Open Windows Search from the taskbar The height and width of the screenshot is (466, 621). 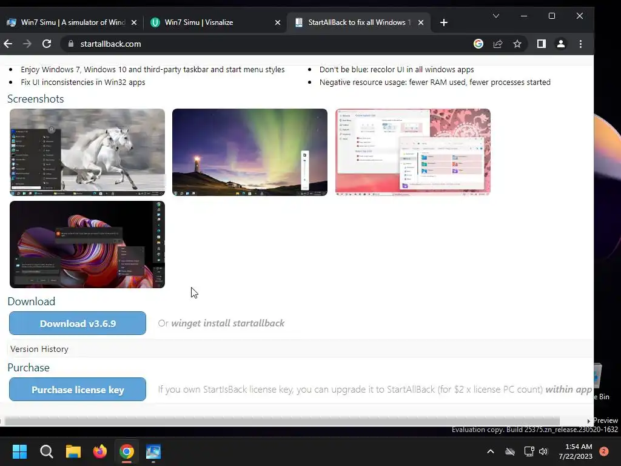[x=46, y=451]
